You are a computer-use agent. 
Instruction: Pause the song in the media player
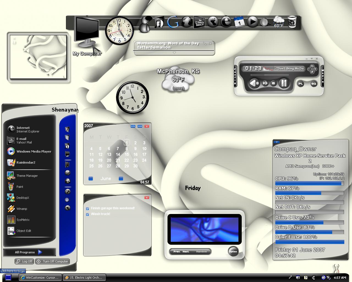[284, 83]
